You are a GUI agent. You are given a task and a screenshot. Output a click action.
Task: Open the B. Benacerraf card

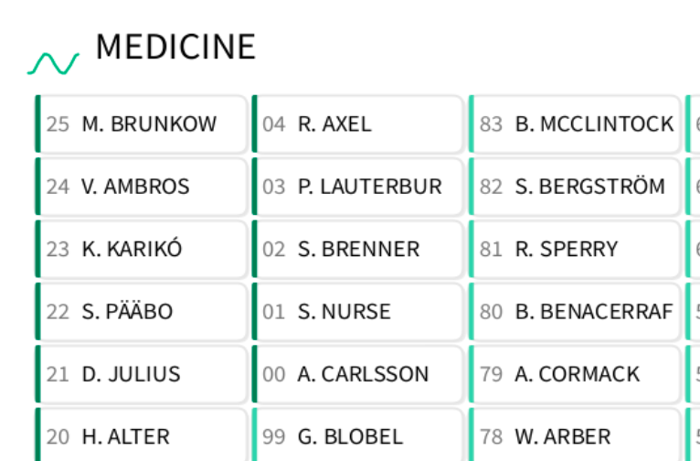click(x=576, y=312)
